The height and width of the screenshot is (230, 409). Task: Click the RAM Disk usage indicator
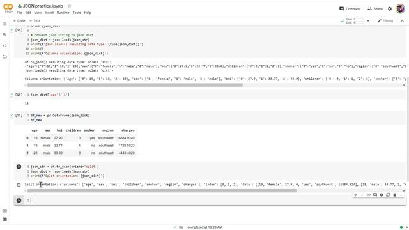coord(354,21)
